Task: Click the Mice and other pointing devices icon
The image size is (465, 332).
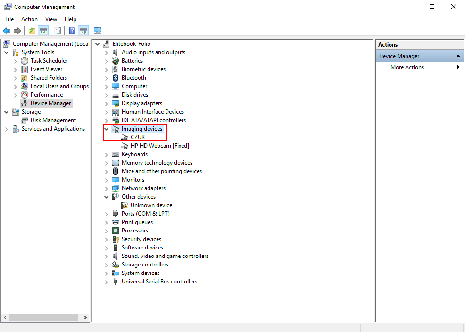Action: coord(116,171)
